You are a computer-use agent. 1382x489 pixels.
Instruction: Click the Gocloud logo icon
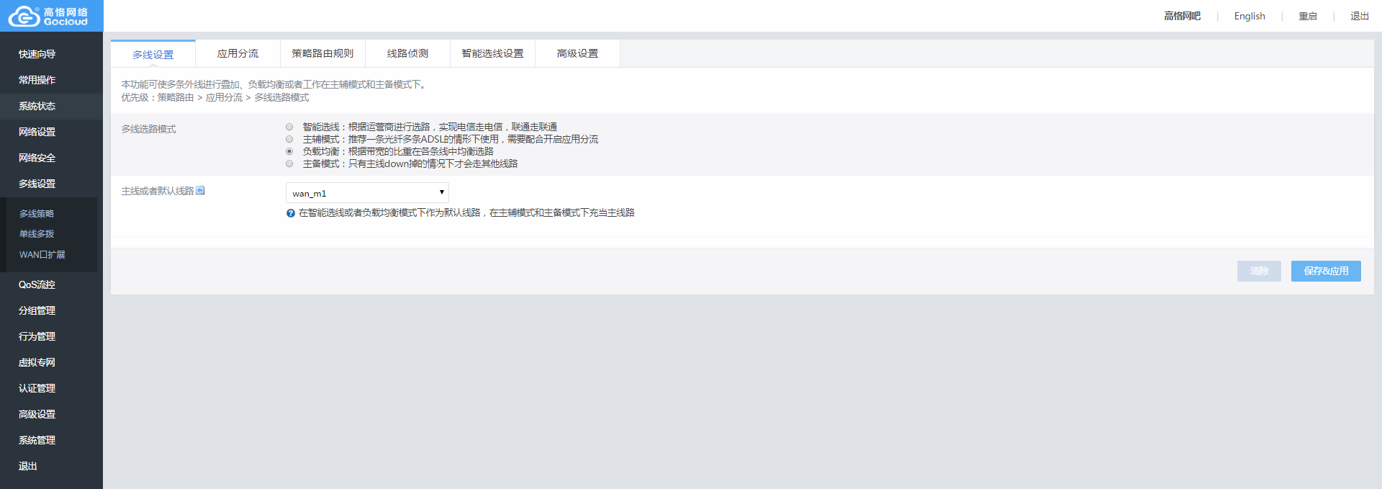tap(24, 16)
